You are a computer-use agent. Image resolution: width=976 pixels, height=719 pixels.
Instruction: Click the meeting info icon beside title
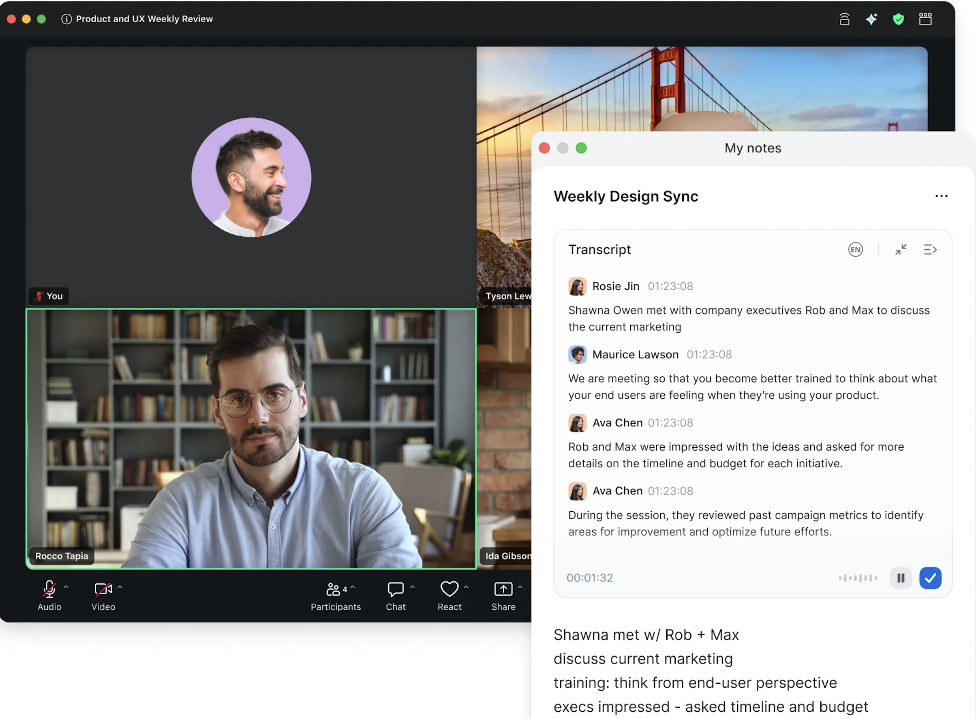click(x=66, y=19)
